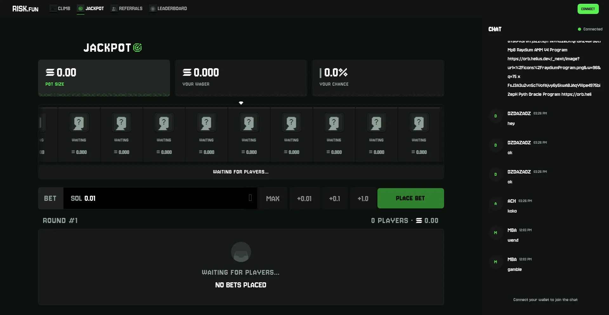Click the Pot Size card
The image size is (609, 315).
pos(104,78)
